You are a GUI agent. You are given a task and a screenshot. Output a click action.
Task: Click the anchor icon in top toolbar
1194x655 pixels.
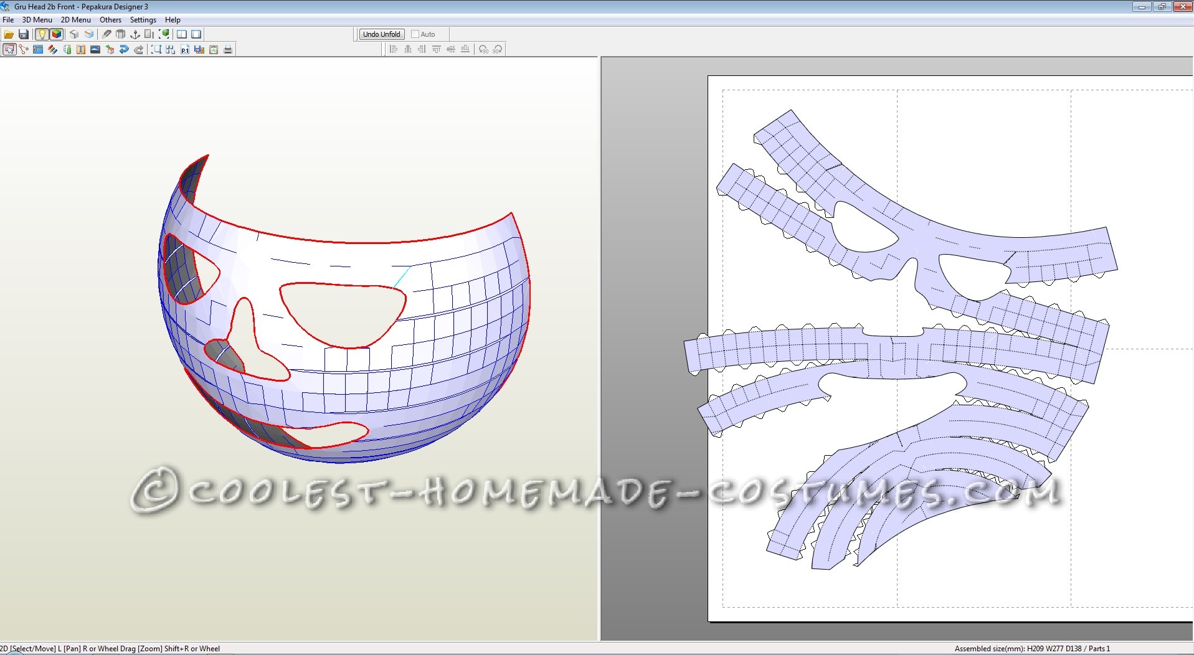[135, 34]
